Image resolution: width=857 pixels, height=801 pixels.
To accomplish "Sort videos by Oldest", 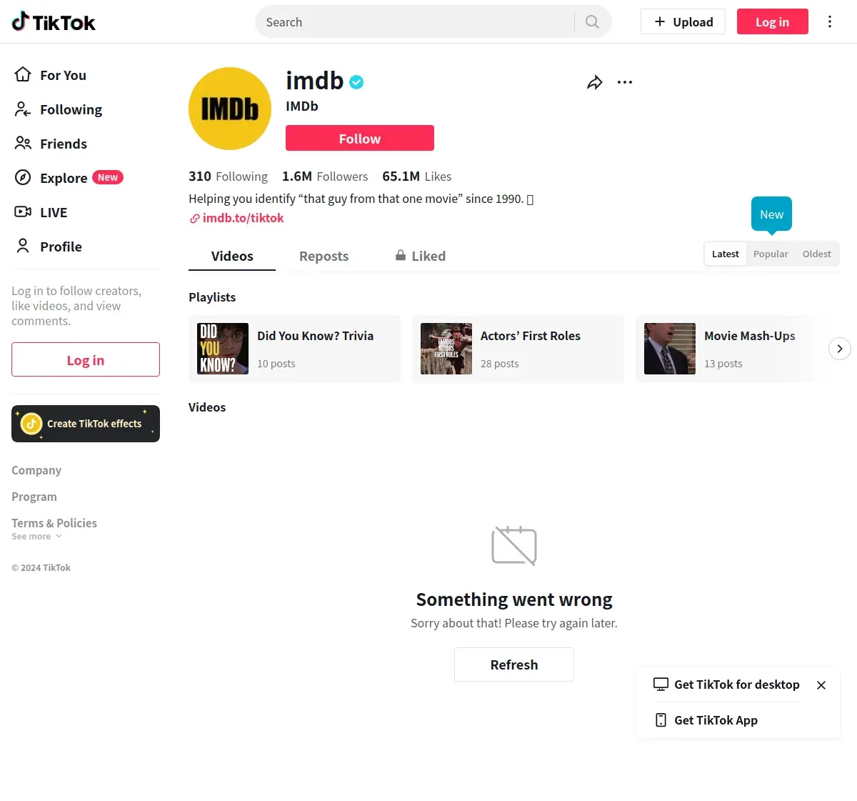I will 816,254.
